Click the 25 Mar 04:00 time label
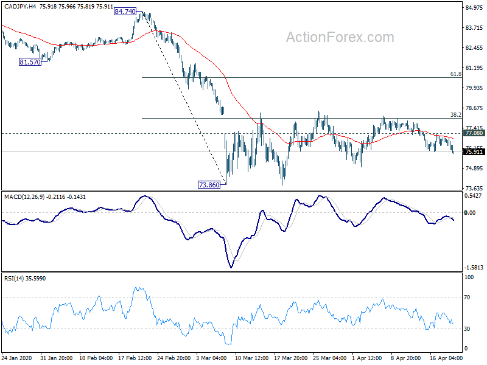 329,358
